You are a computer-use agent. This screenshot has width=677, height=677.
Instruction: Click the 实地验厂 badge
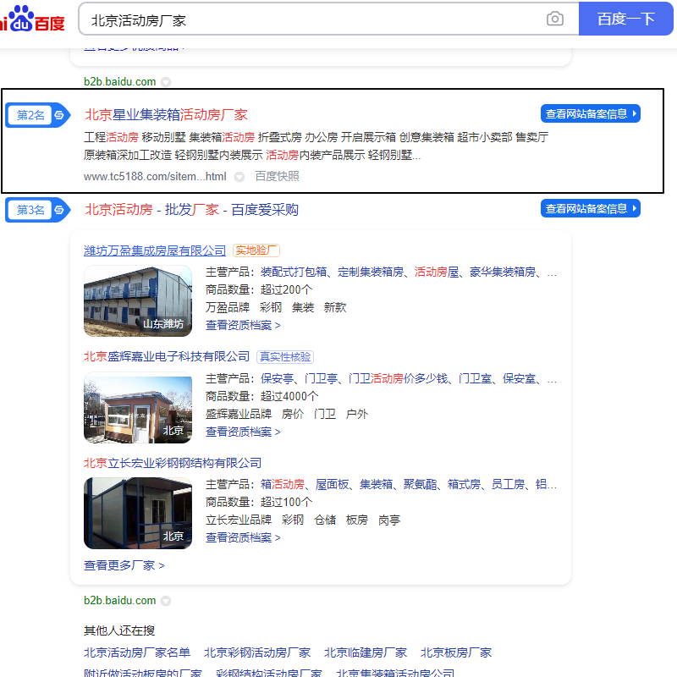(256, 250)
